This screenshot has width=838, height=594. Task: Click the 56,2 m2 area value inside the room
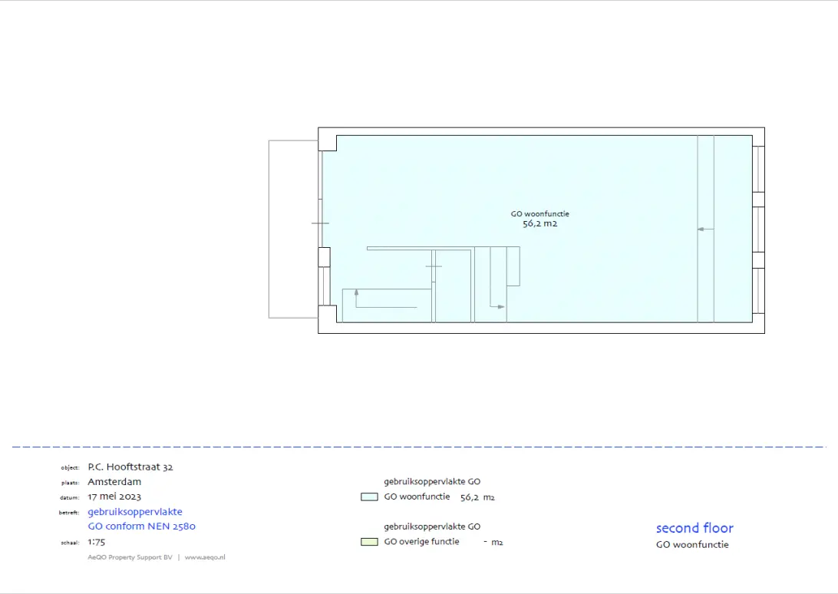540,224
